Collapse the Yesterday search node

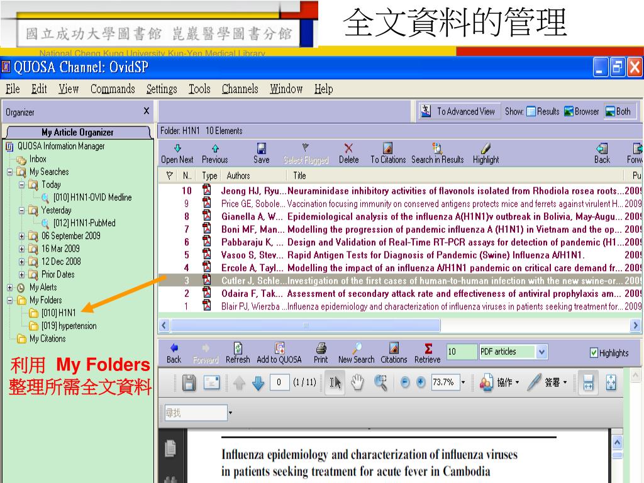22,211
